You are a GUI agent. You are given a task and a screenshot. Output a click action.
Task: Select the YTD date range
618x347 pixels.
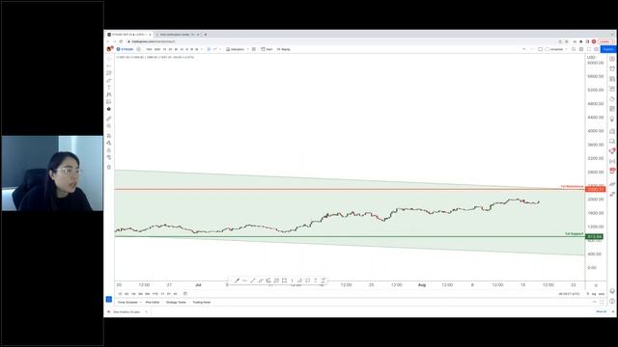154,294
